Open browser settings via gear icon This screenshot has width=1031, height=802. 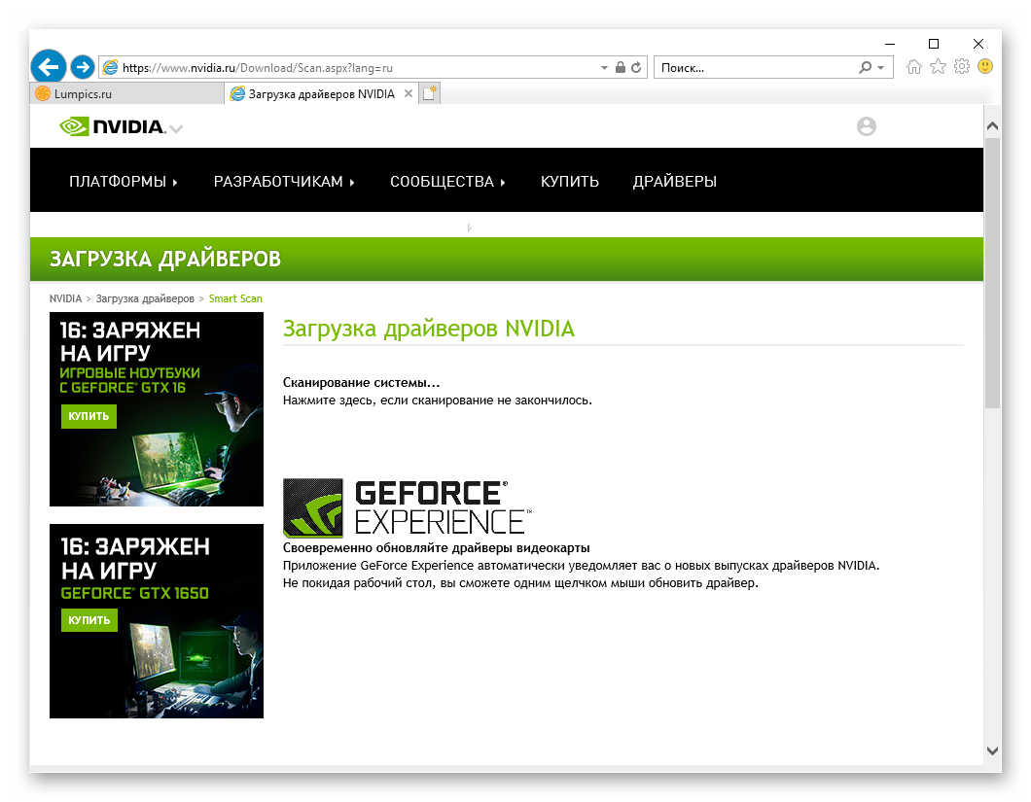coord(961,66)
